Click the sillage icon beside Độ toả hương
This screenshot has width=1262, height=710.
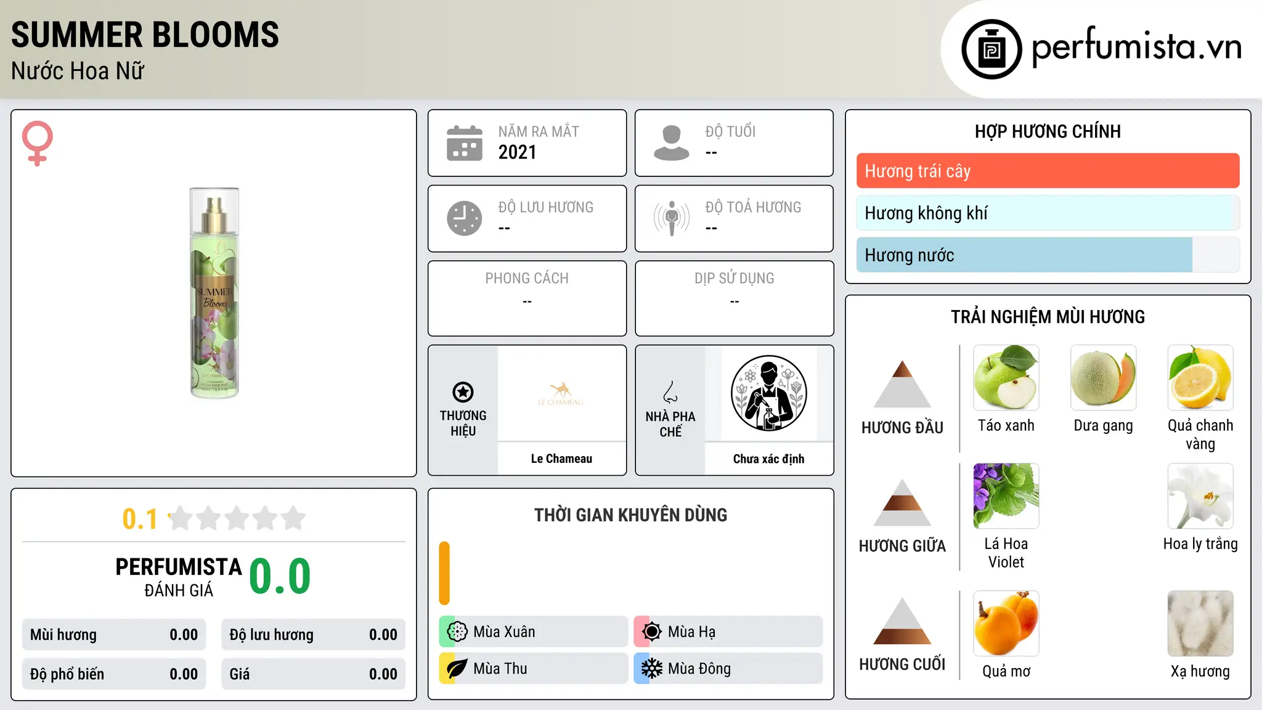click(672, 218)
